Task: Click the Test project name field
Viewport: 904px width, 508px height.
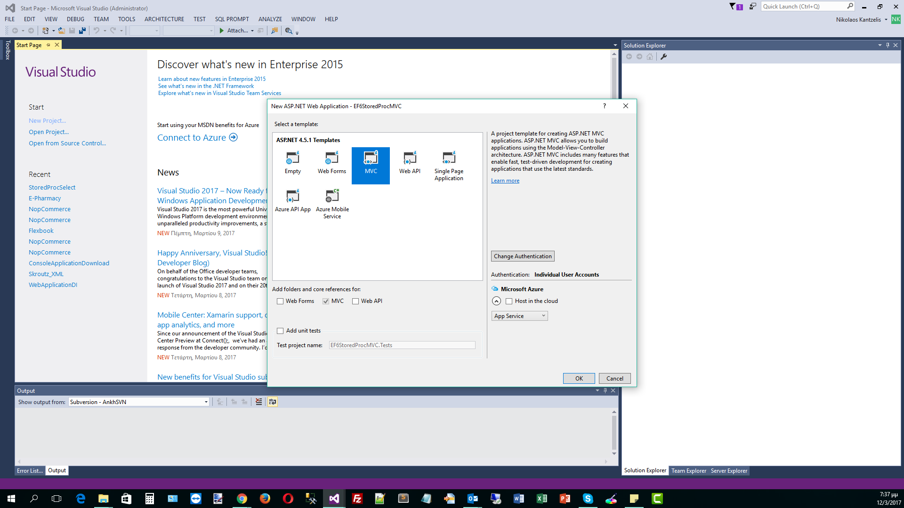Action: [402, 345]
